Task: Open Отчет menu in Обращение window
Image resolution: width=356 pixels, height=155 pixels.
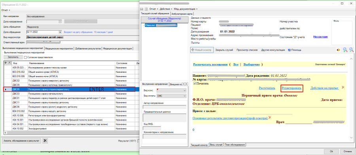Action: (6, 10)
